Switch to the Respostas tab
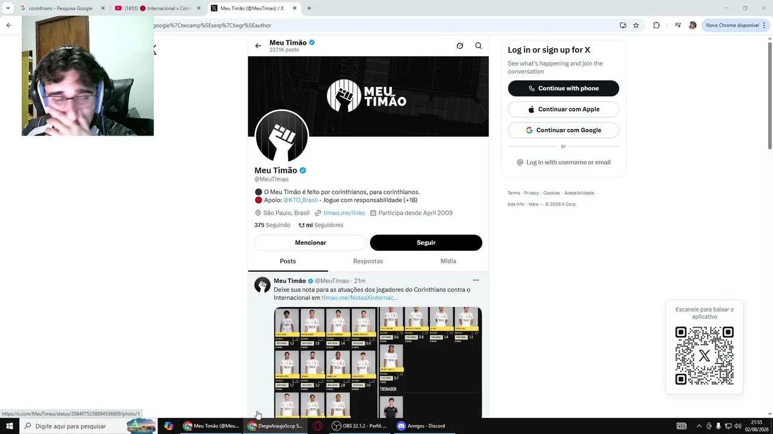 [x=368, y=261]
